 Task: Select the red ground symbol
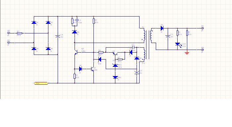coord(187,53)
